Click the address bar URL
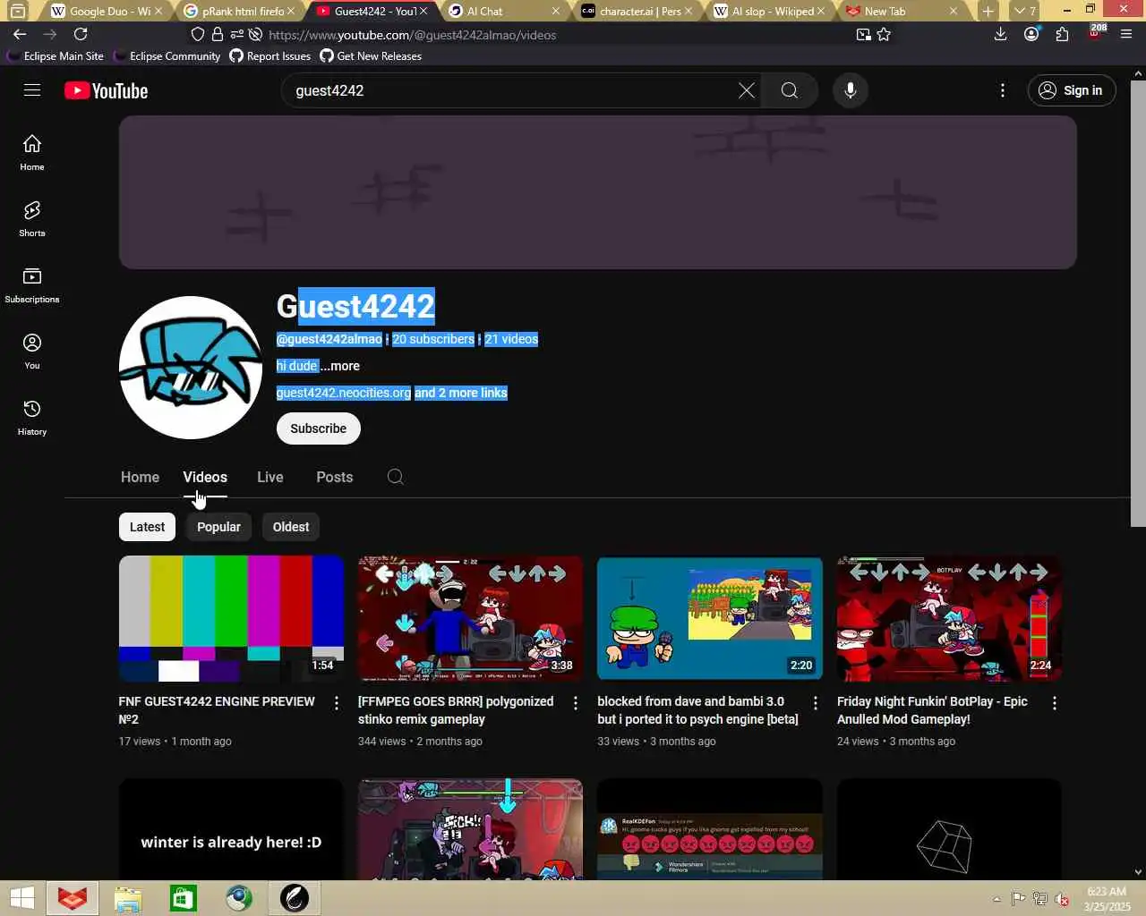 click(412, 35)
